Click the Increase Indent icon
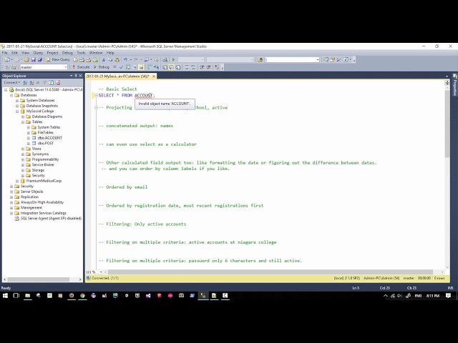The width and height of the screenshot is (458, 343). tap(208, 67)
